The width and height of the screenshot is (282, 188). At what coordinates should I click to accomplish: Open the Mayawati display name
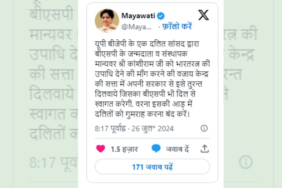(x=138, y=16)
